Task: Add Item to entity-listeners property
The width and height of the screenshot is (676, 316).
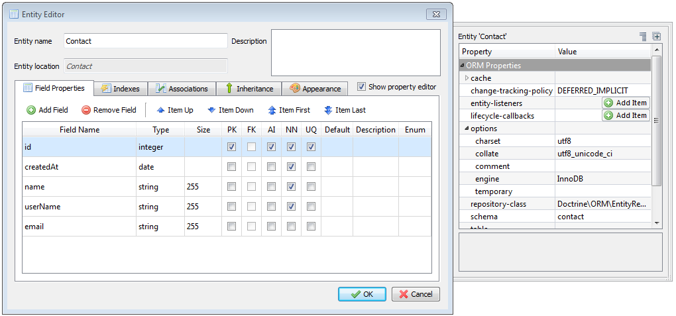Action: pyautogui.click(x=626, y=103)
